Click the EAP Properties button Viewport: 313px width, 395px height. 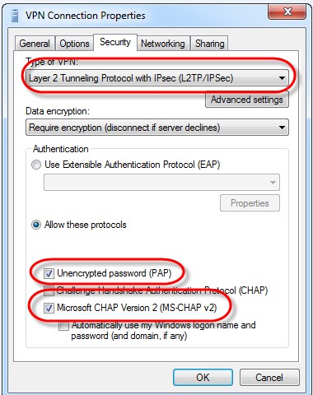250,203
